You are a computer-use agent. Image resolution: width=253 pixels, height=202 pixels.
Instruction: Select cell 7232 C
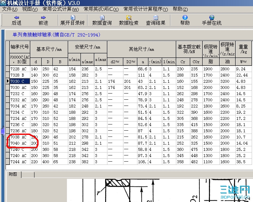(x=20, y=94)
